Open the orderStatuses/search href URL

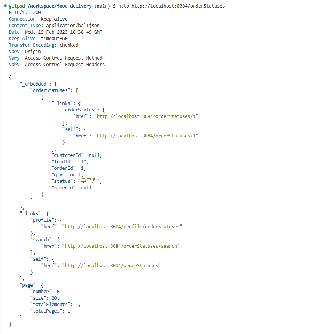121,246
